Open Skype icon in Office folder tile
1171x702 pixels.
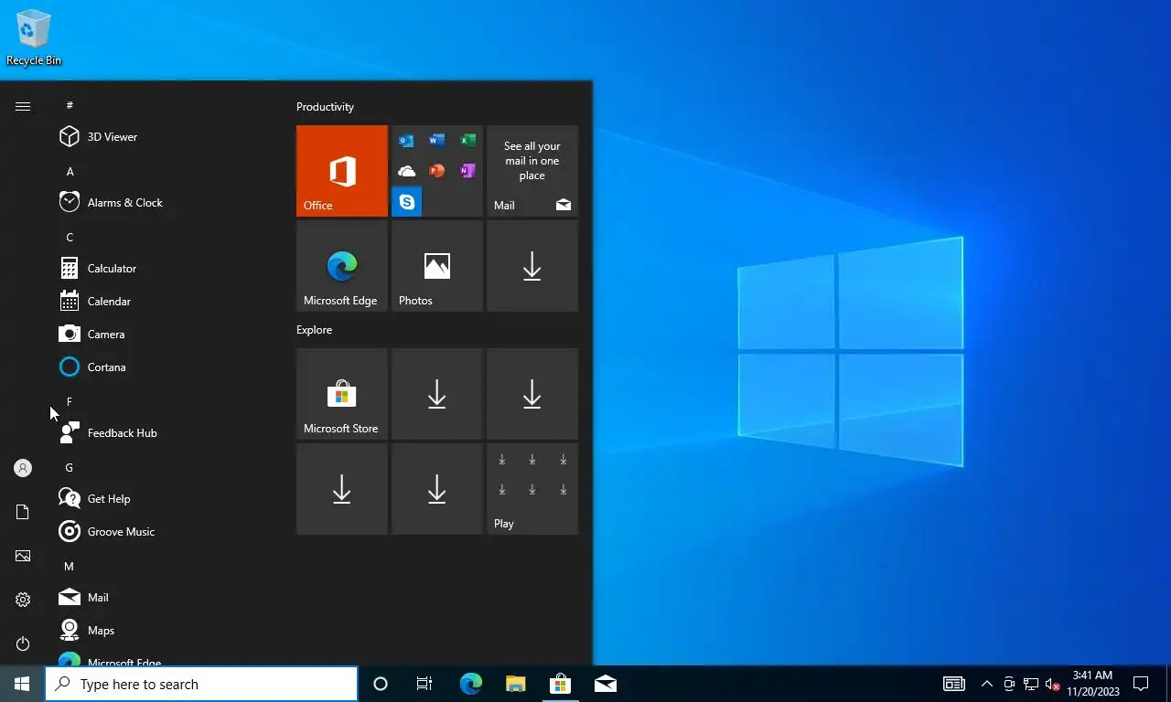point(406,201)
